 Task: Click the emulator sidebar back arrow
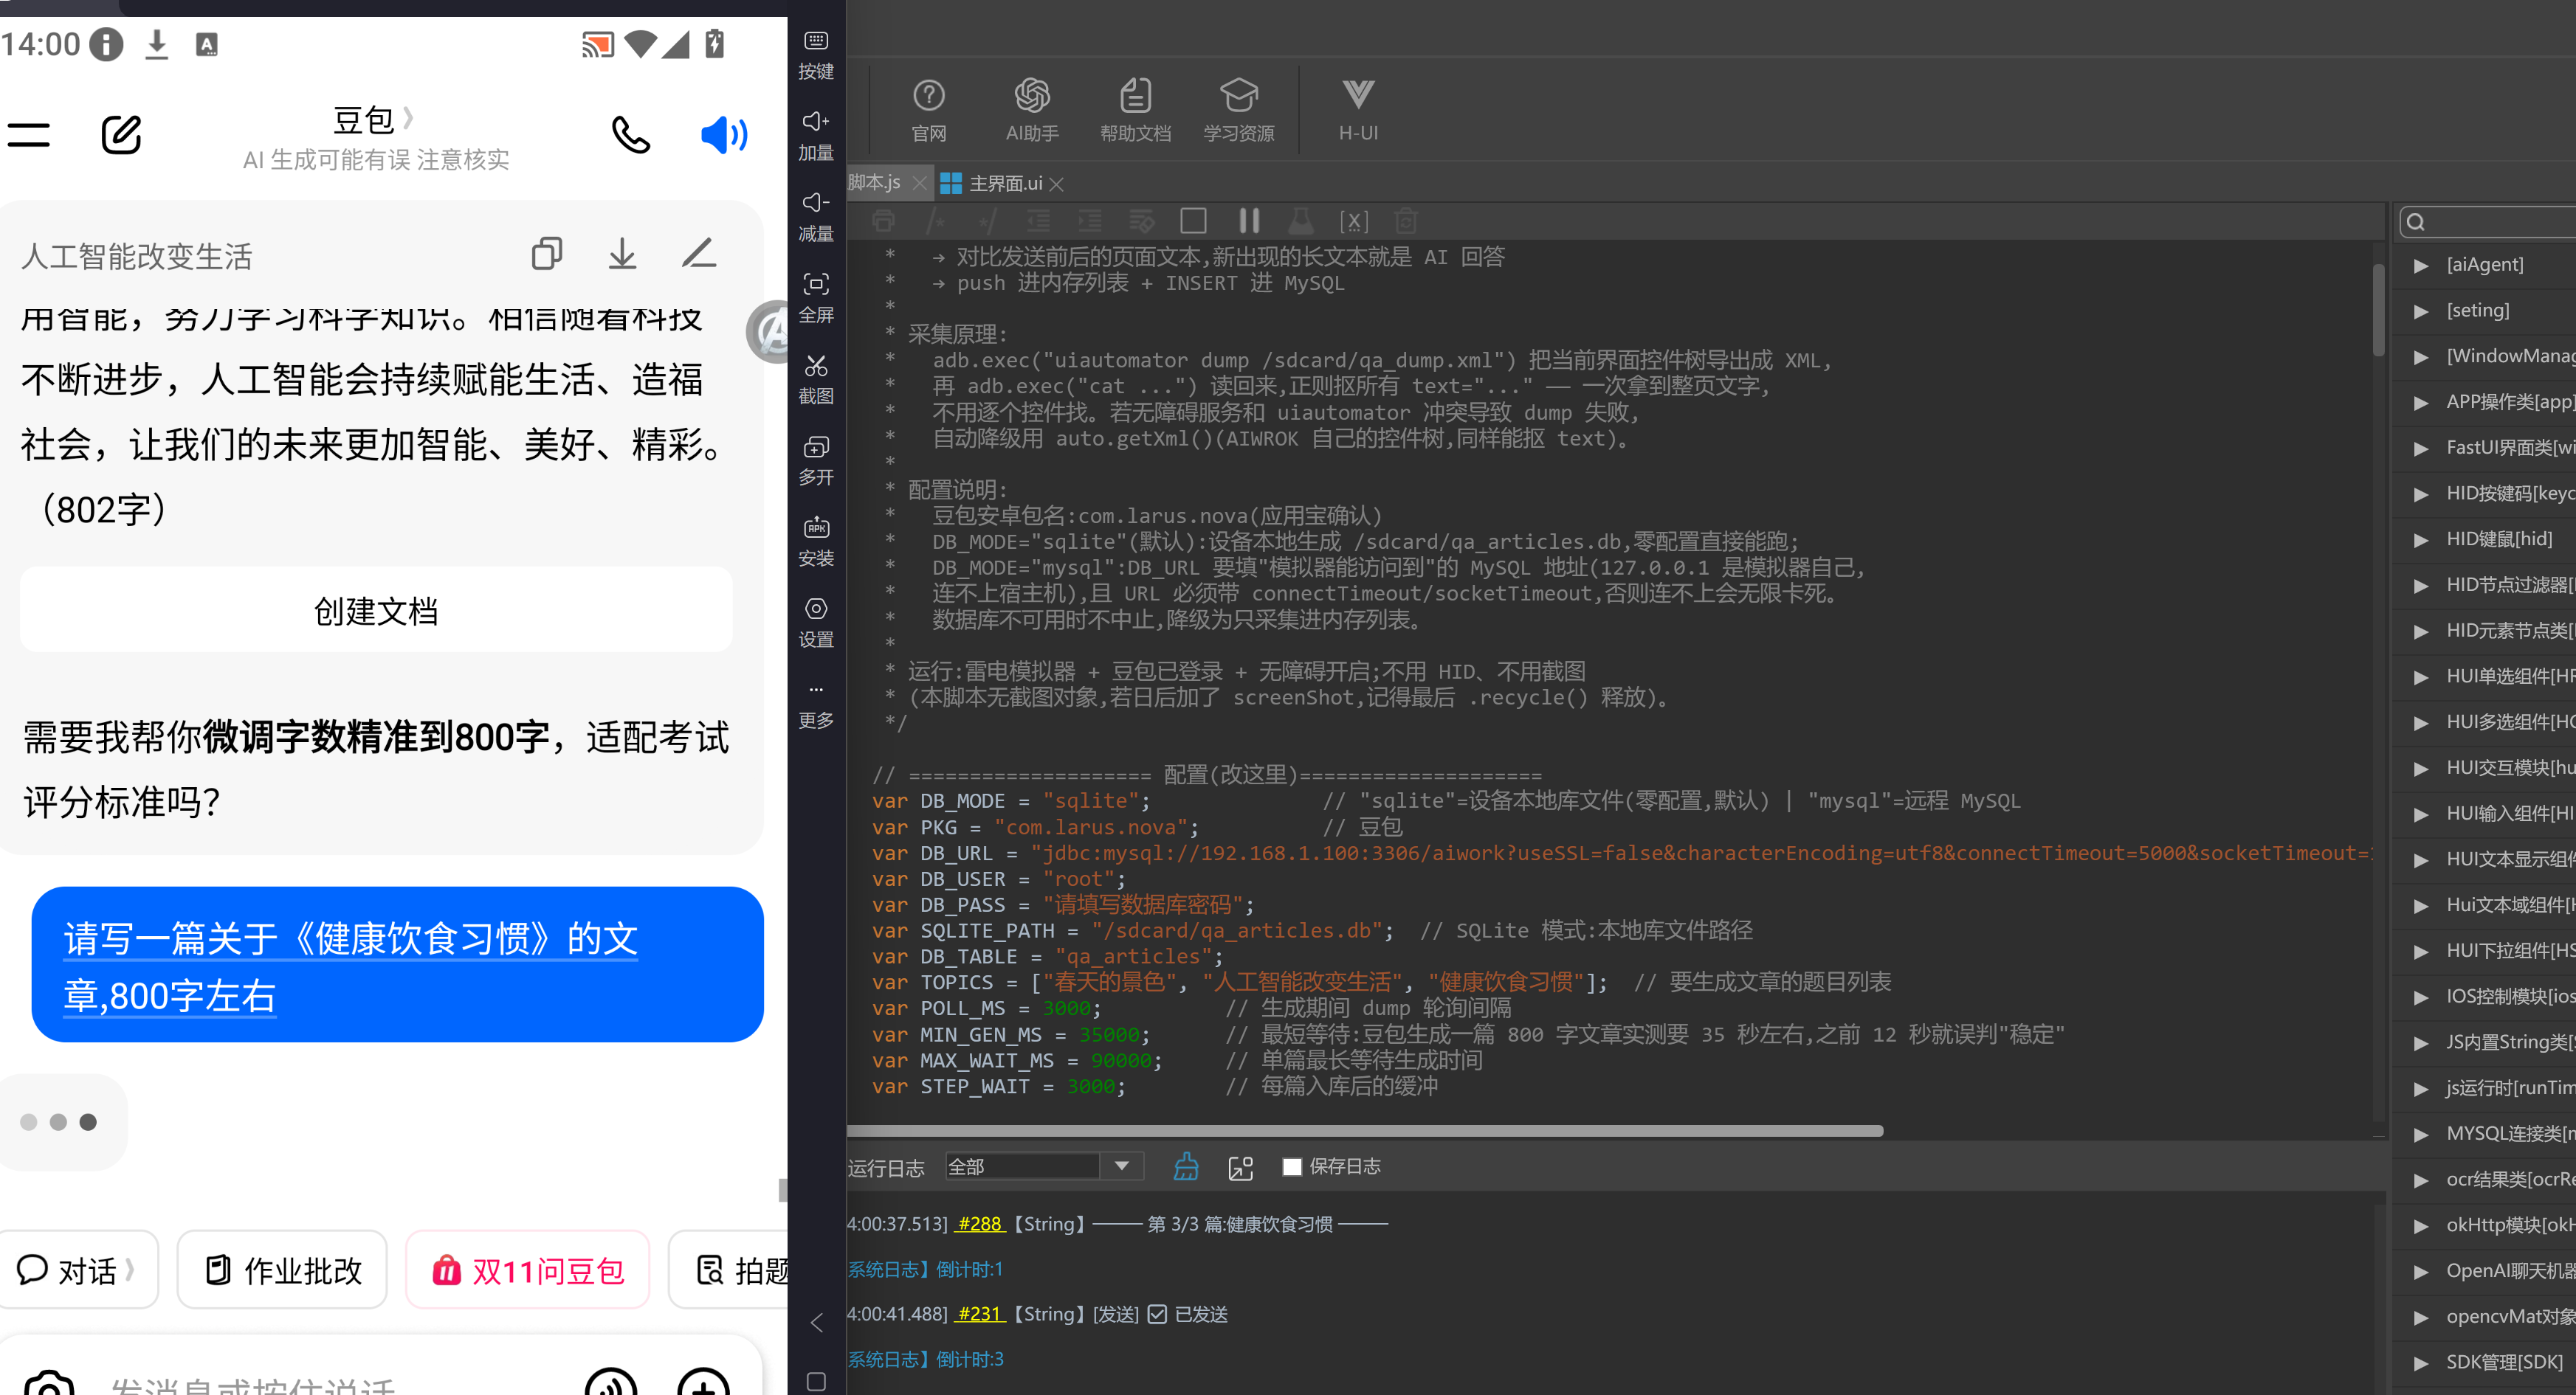[x=816, y=1323]
